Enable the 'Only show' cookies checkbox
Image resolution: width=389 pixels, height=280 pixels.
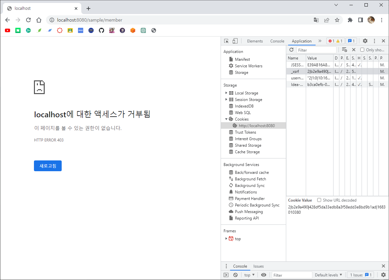[x=362, y=50]
